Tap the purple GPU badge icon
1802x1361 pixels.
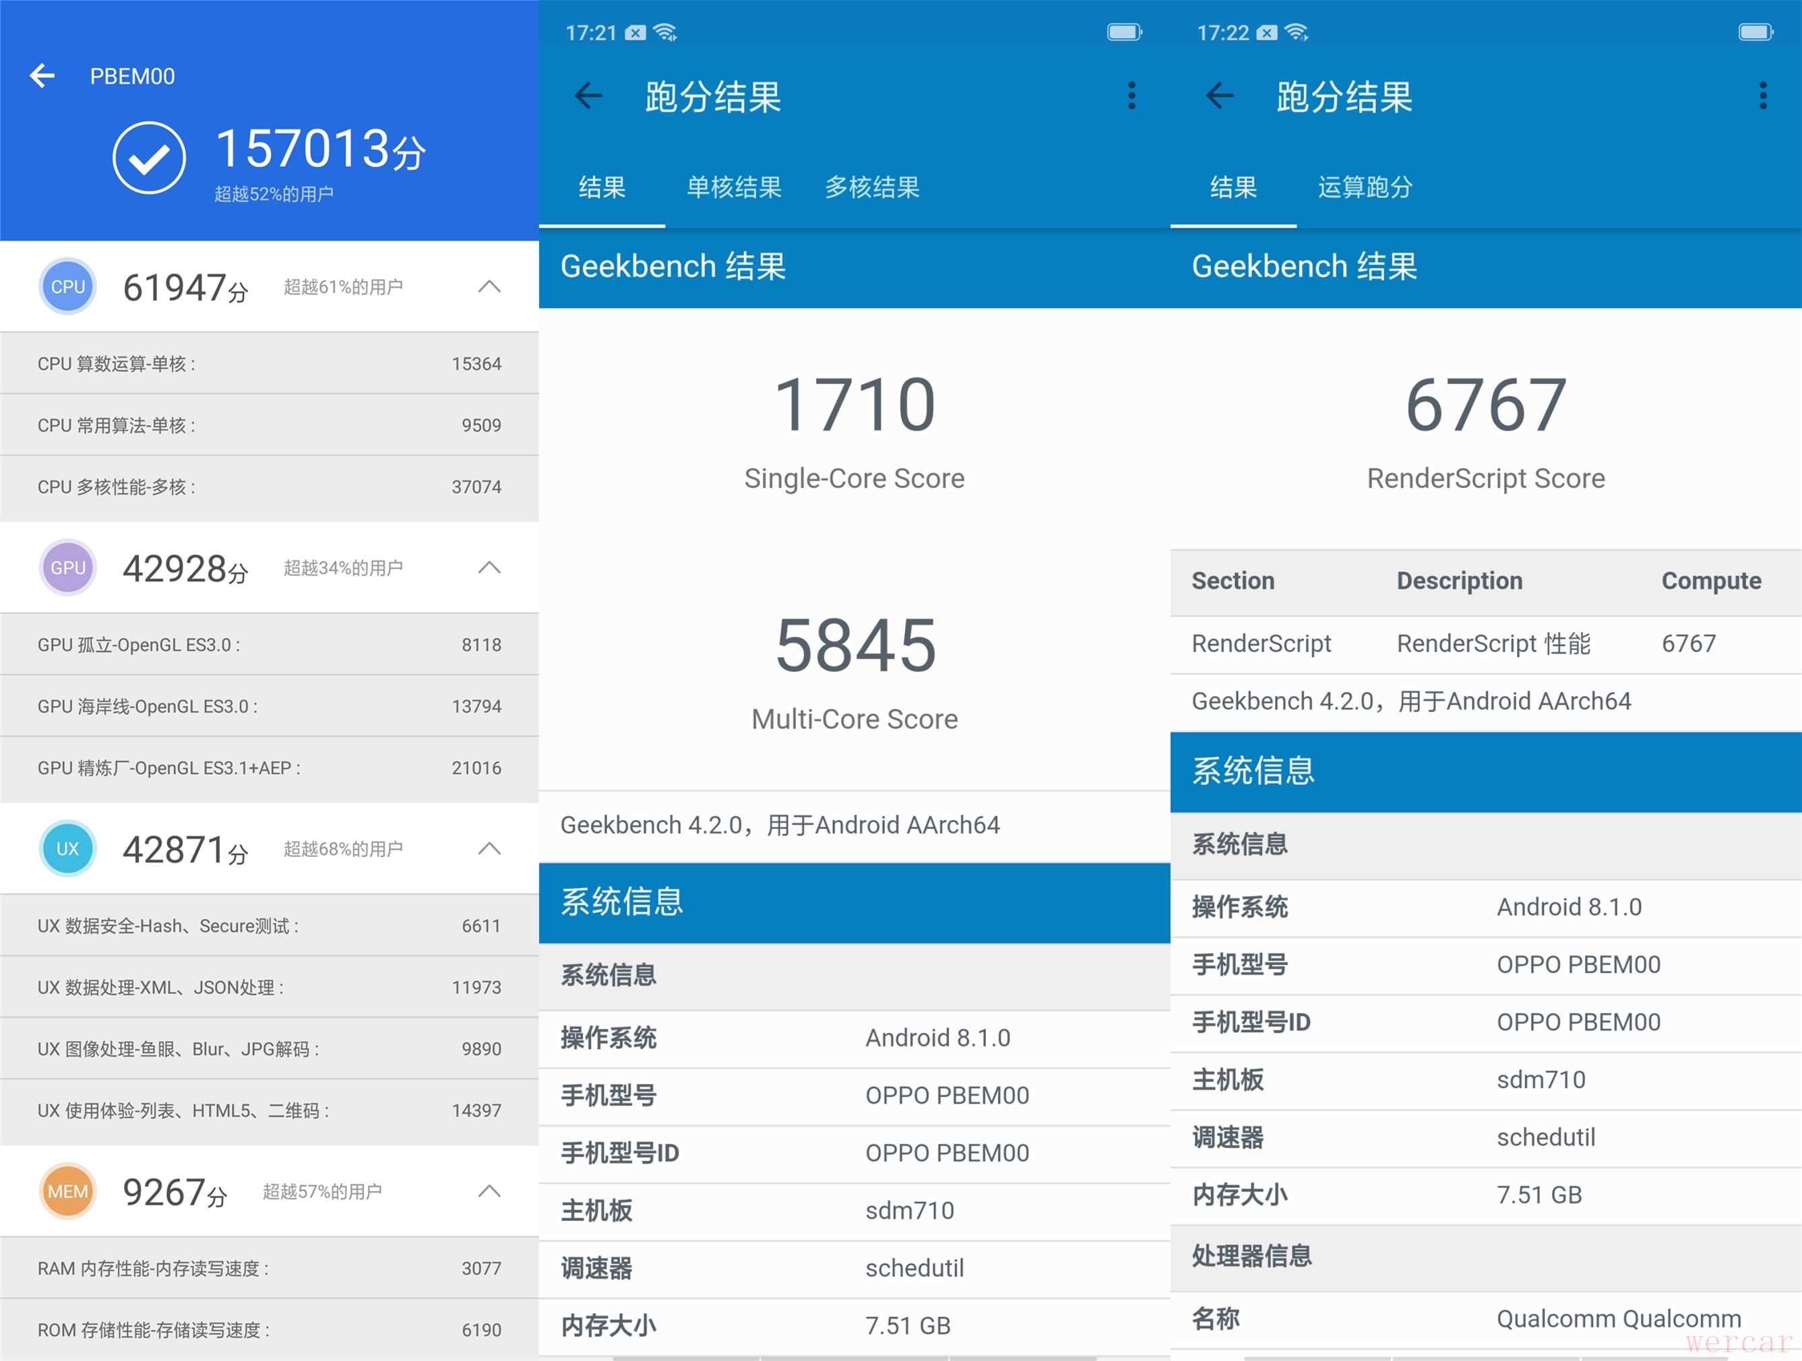[67, 568]
